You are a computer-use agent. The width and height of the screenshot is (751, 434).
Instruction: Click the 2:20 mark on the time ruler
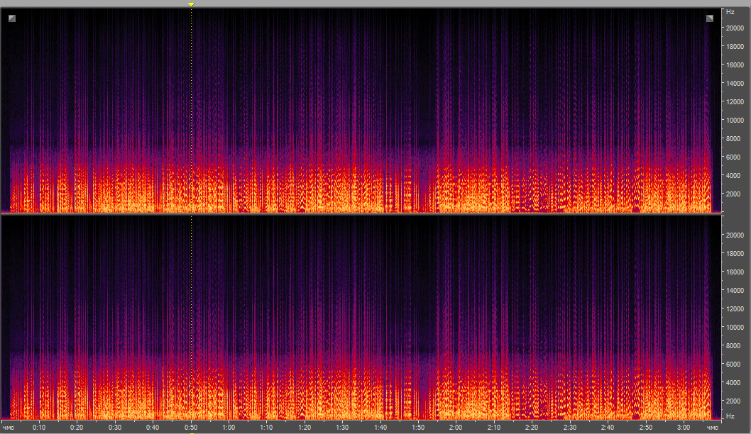[x=532, y=428]
